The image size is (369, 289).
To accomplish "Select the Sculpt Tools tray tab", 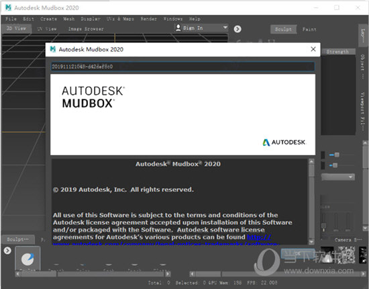I will [18, 239].
